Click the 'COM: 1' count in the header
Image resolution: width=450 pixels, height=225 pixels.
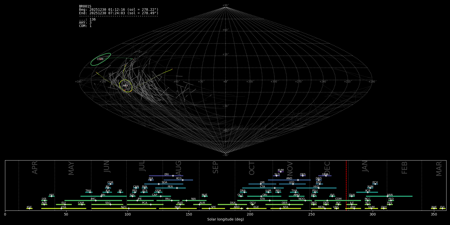pos(85,26)
